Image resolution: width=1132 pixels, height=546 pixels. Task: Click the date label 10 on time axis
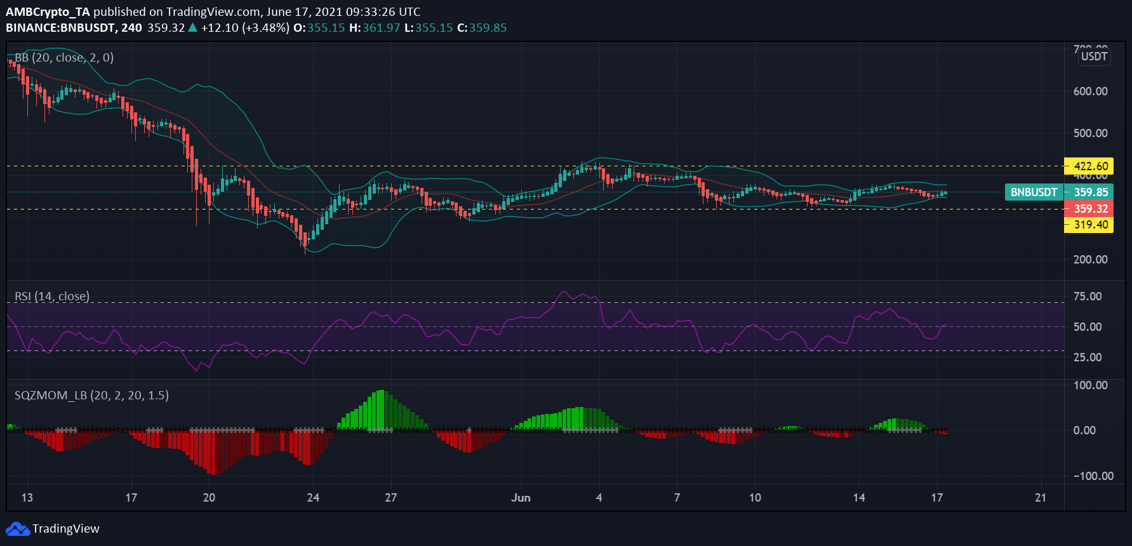click(755, 498)
